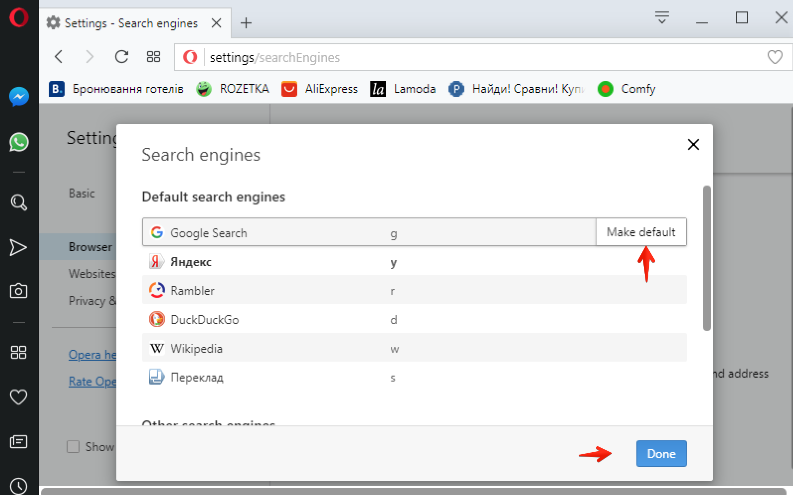
Task: Click the dialog's vertical scrollbar
Action: tap(706, 258)
